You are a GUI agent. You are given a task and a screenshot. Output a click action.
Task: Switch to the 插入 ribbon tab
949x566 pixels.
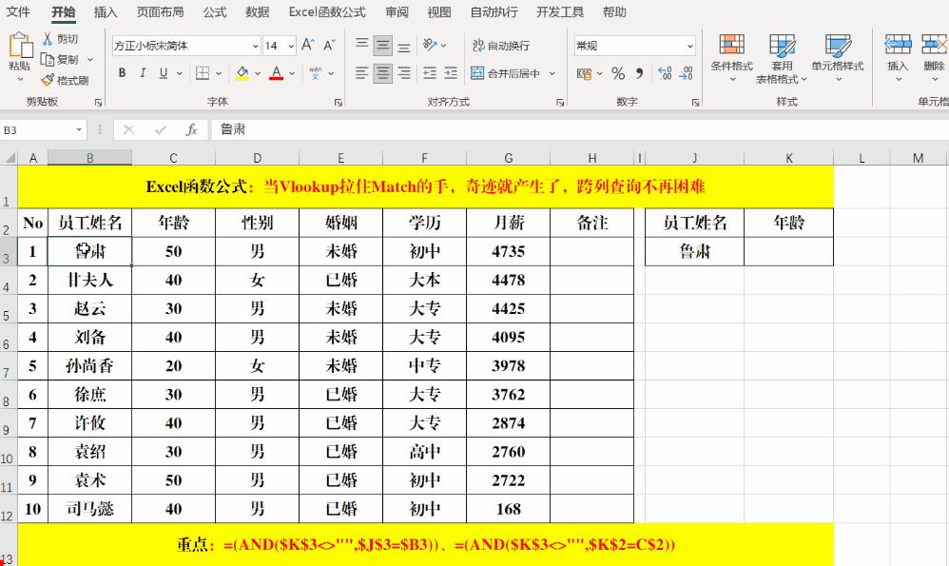(x=105, y=11)
